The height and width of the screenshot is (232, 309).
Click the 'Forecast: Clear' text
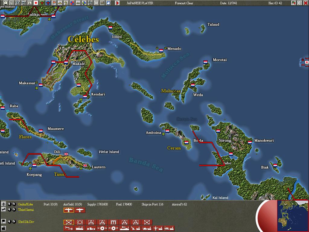pyautogui.click(x=184, y=3)
